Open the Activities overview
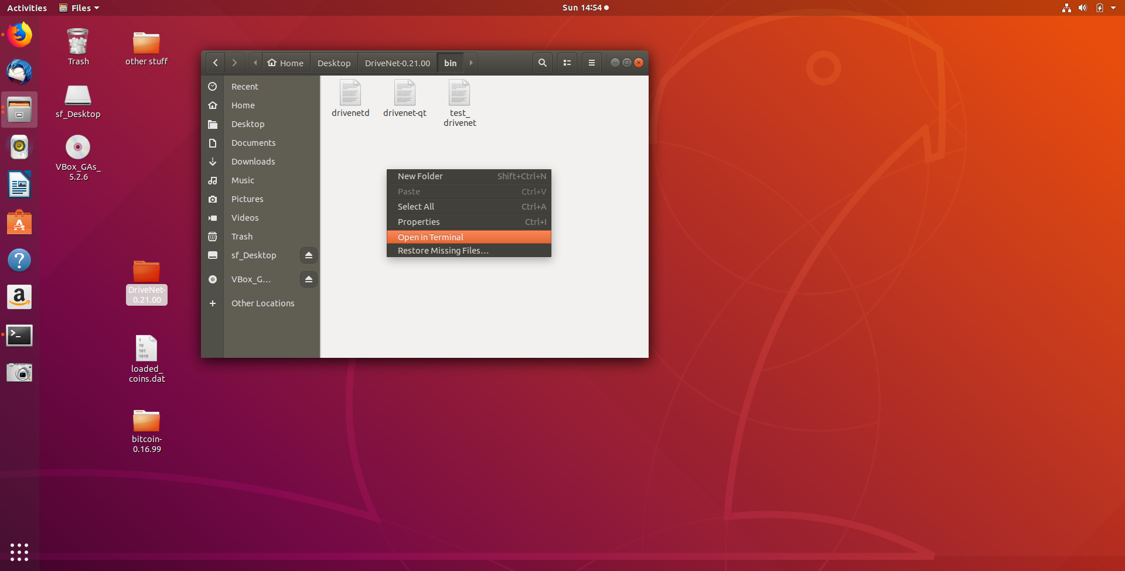 [27, 8]
